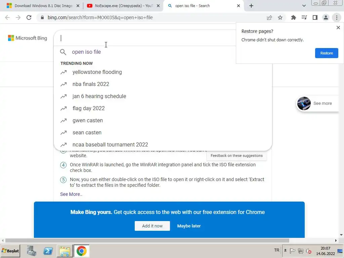Open PowerShell from the taskbar
This screenshot has width=344, height=258.
[x=48, y=251]
